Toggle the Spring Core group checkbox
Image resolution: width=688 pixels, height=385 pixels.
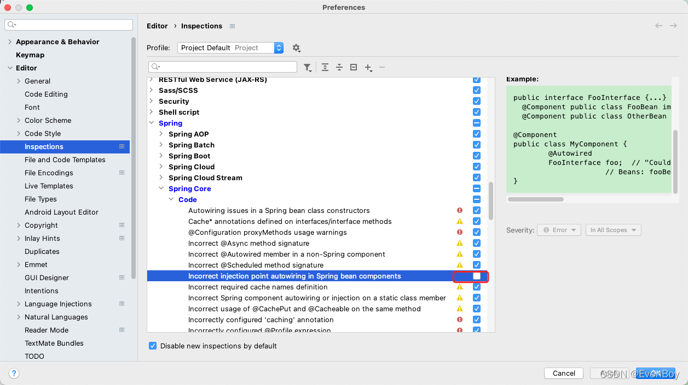pyautogui.click(x=477, y=188)
